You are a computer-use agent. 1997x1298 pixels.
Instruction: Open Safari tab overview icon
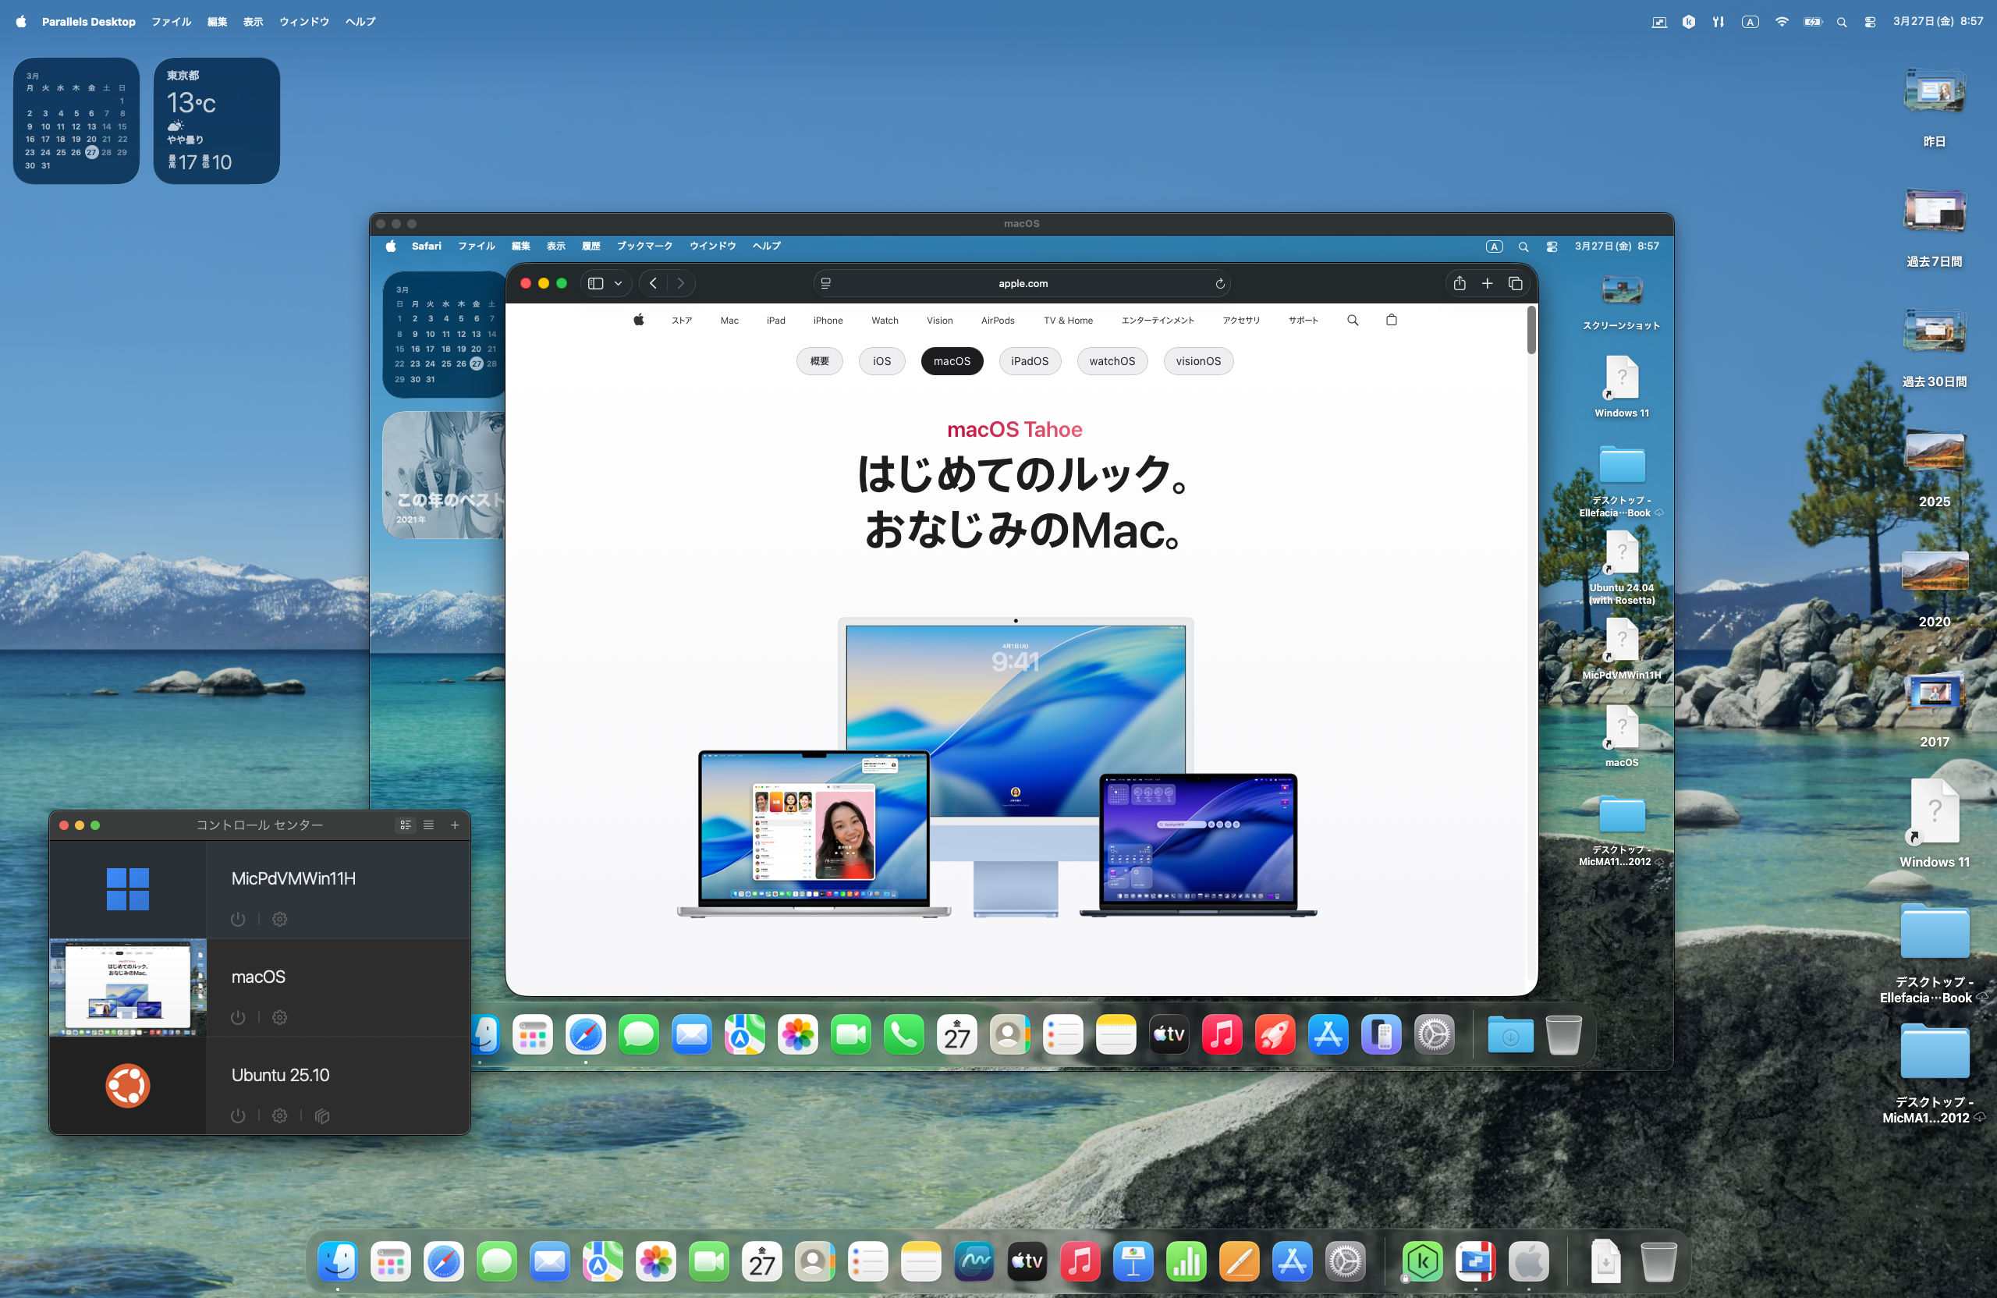click(1515, 284)
